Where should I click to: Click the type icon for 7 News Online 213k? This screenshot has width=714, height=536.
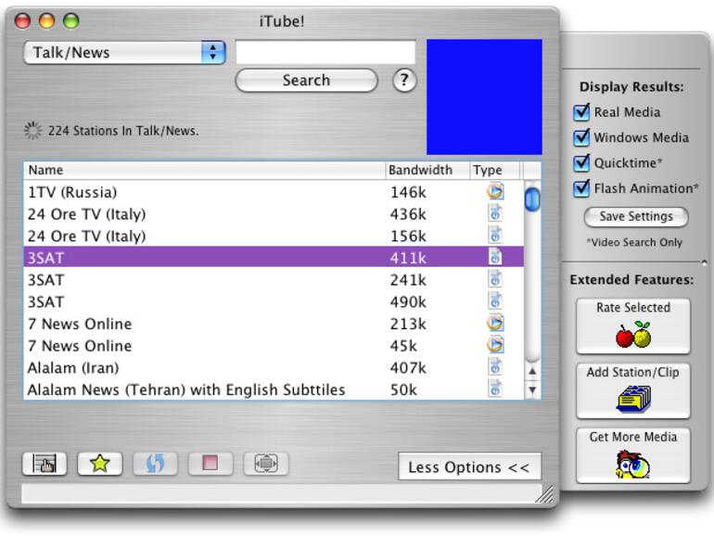click(495, 323)
